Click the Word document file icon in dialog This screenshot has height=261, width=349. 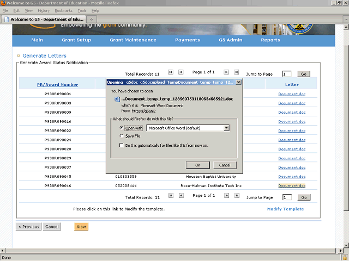117,99
